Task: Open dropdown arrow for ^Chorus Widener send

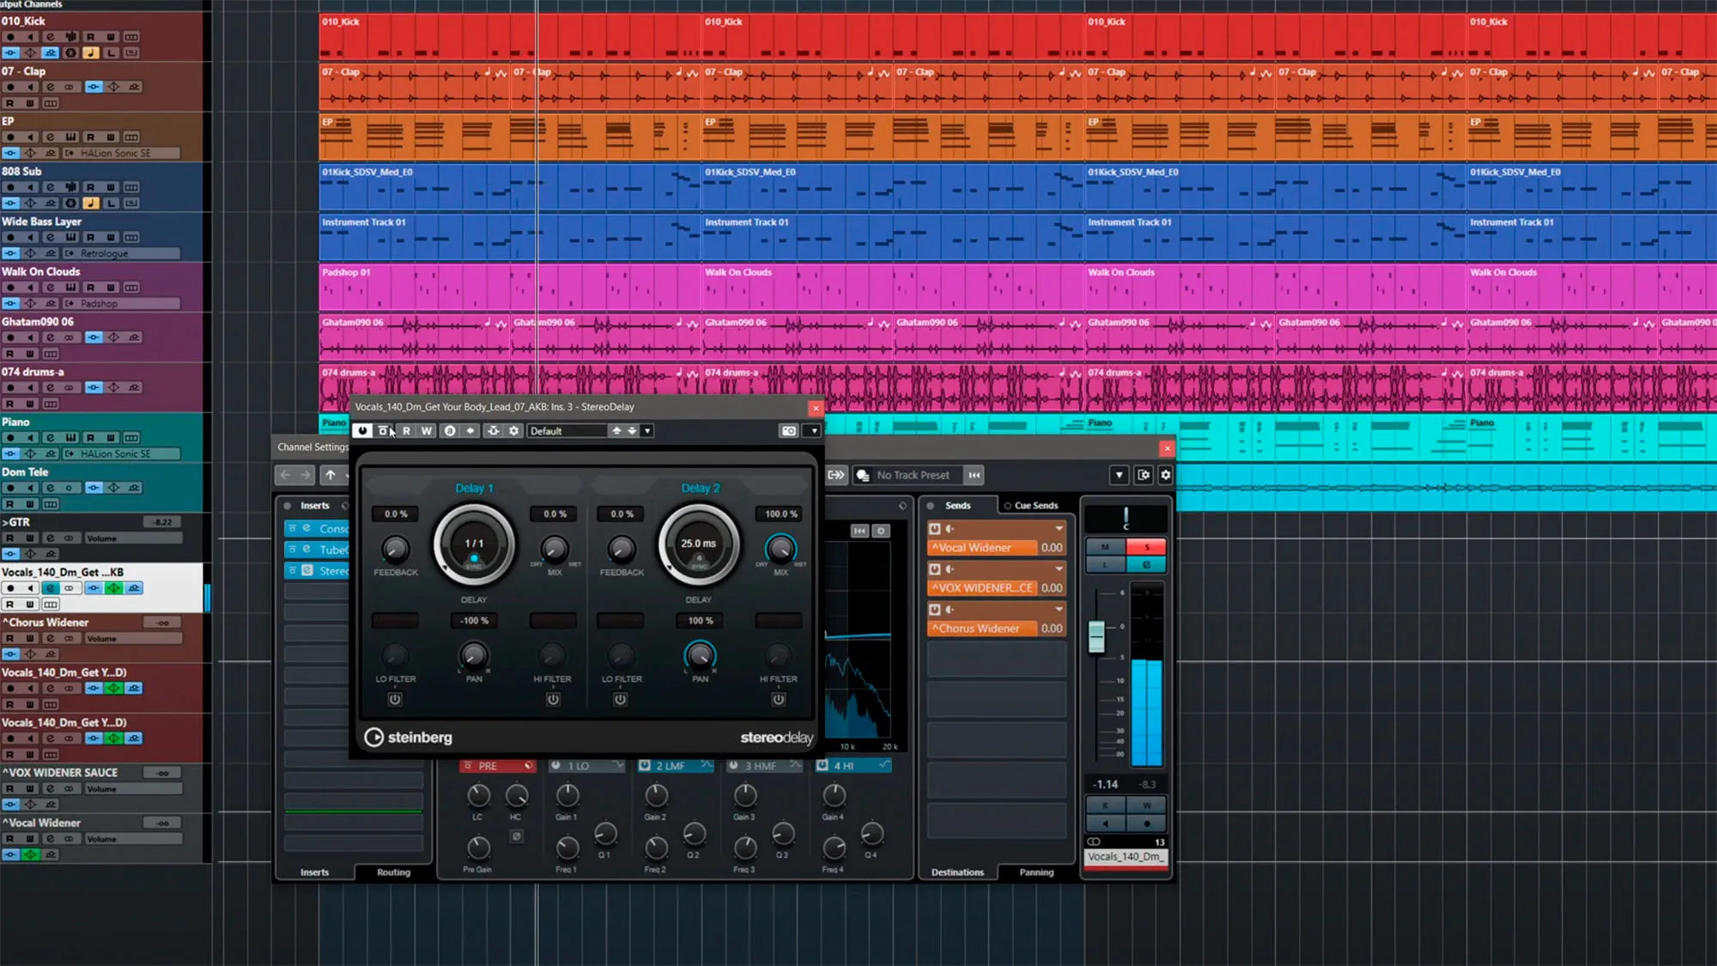Action: click(x=1059, y=610)
